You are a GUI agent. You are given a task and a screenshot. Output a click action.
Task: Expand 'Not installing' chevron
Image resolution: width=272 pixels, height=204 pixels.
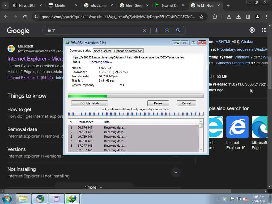click(x=176, y=172)
